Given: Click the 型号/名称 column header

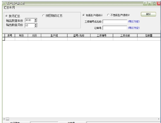Looking at the screenshot, I should (79, 35).
